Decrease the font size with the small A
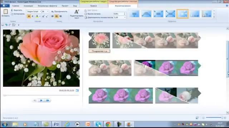 click(x=47, y=16)
